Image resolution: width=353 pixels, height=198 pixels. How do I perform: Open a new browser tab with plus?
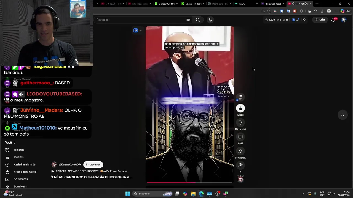(x=317, y=4)
